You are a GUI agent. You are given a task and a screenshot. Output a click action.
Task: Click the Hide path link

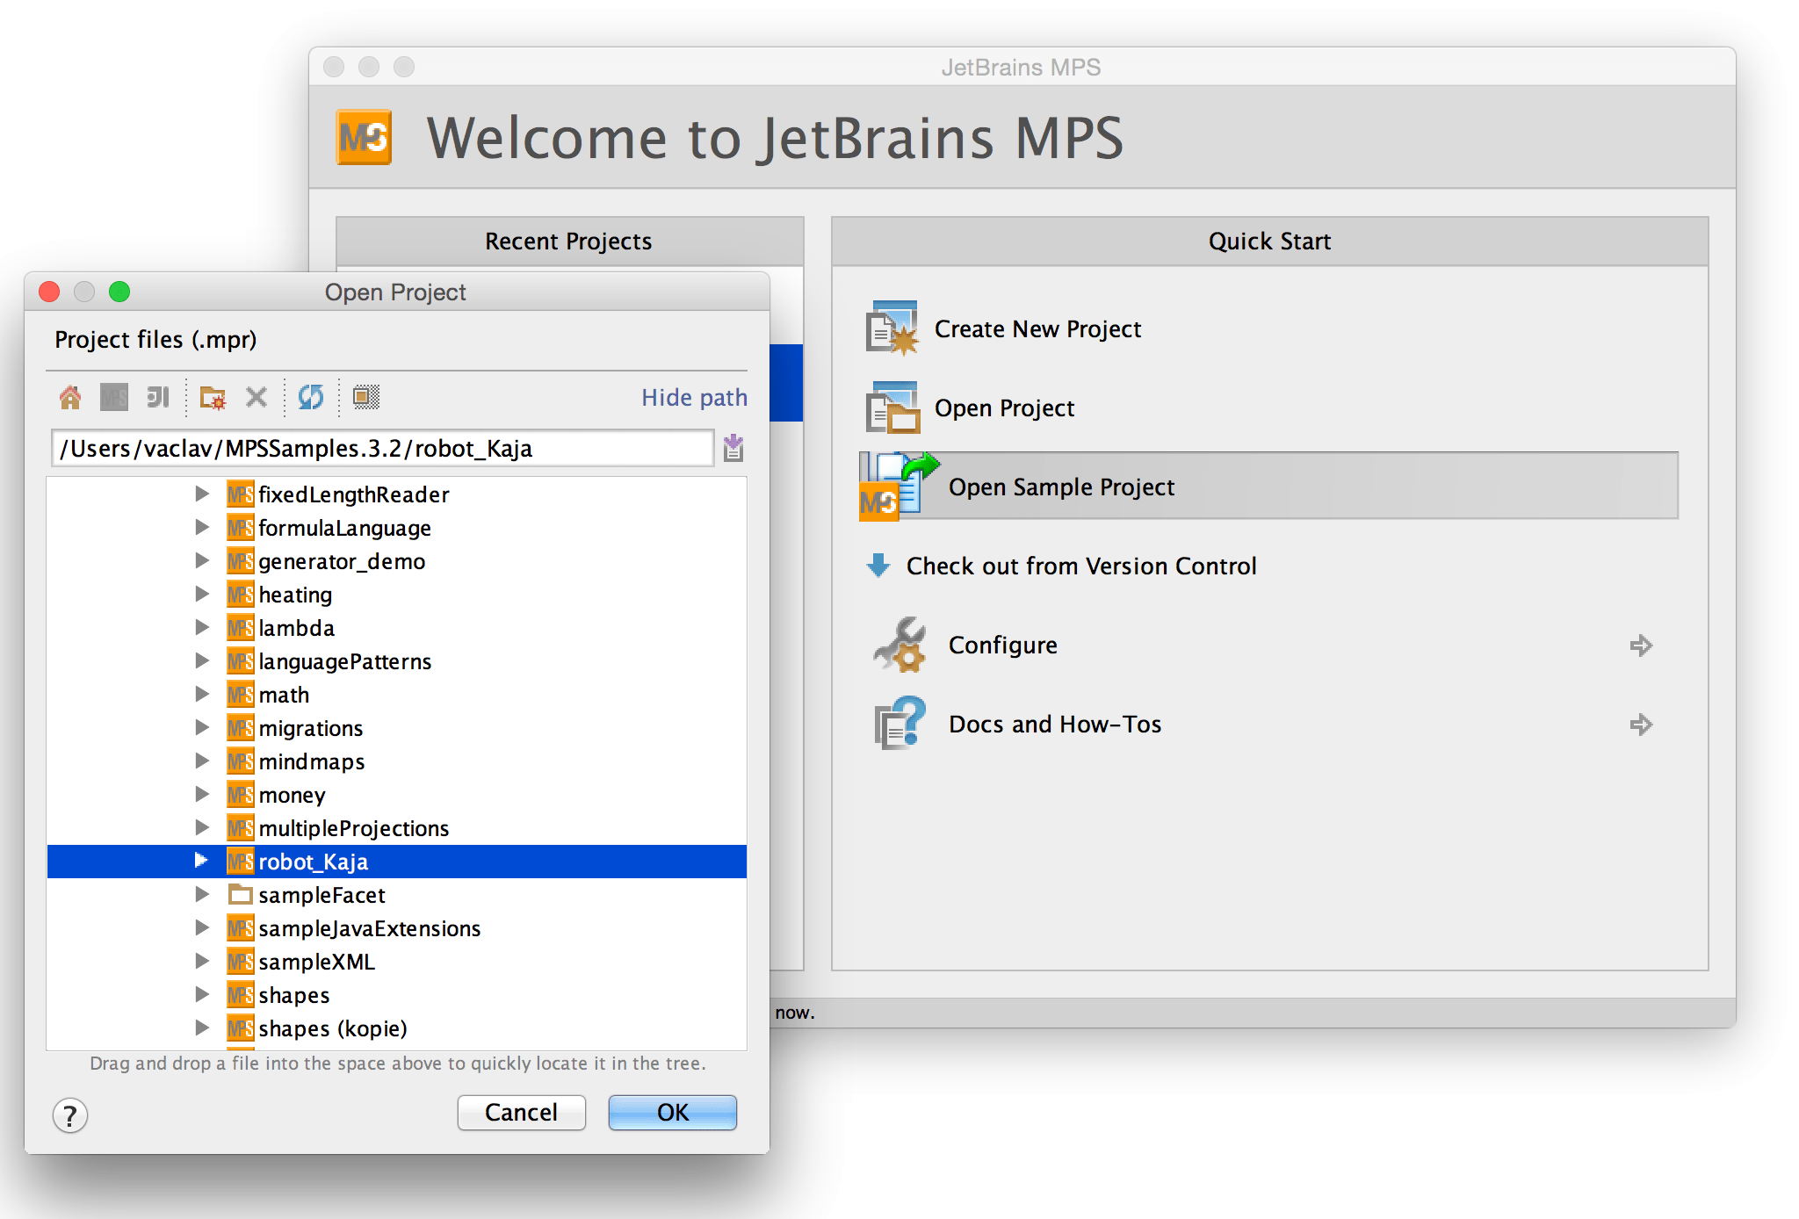[x=694, y=398]
